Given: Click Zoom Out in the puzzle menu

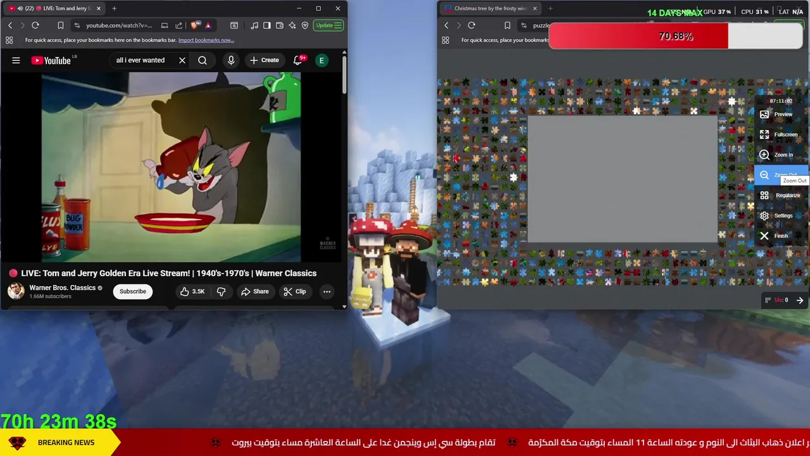Looking at the screenshot, I should coord(781,175).
